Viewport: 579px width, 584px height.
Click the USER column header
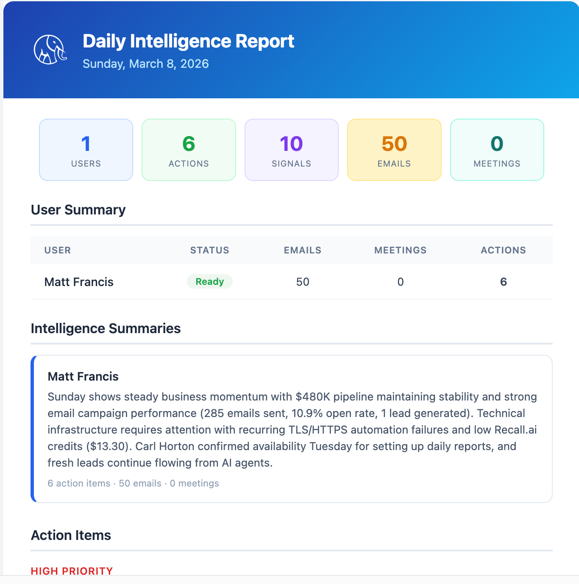[x=57, y=250]
